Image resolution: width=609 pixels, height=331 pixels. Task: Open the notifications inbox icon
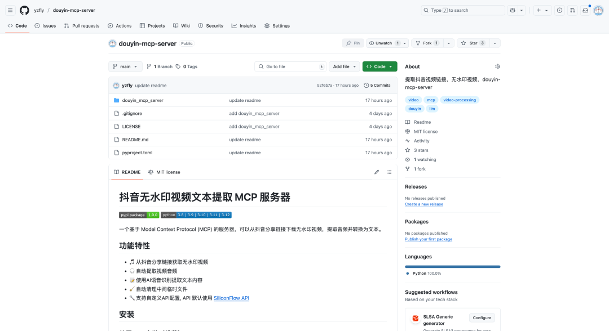[x=585, y=11]
